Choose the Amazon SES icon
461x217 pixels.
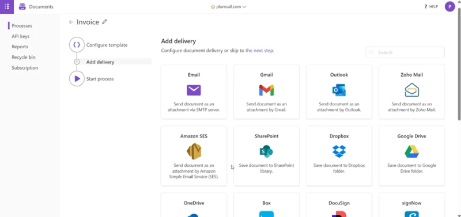coord(194,151)
